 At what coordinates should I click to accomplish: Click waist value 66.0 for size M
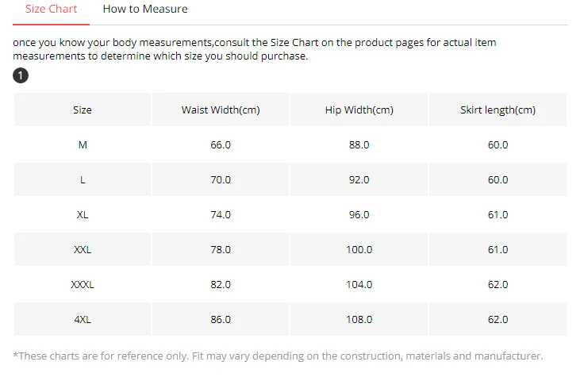(x=221, y=145)
